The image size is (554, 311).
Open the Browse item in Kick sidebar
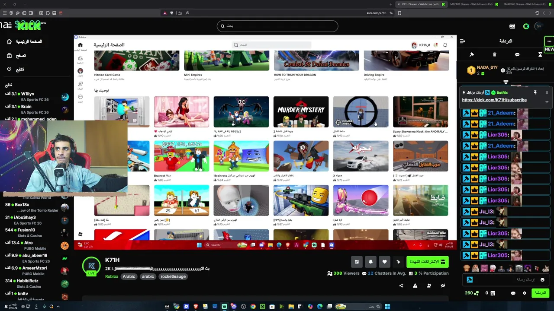[x=16, y=55]
